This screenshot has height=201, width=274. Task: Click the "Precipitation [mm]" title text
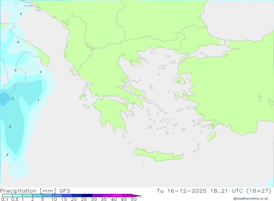pyautogui.click(x=28, y=191)
